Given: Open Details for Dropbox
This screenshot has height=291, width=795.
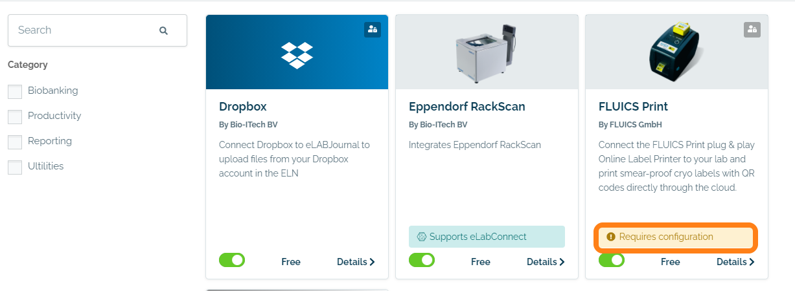Looking at the screenshot, I should coord(356,262).
